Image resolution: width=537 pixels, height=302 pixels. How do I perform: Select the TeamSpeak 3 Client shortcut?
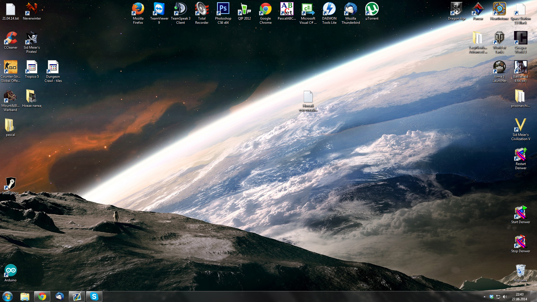180,13
